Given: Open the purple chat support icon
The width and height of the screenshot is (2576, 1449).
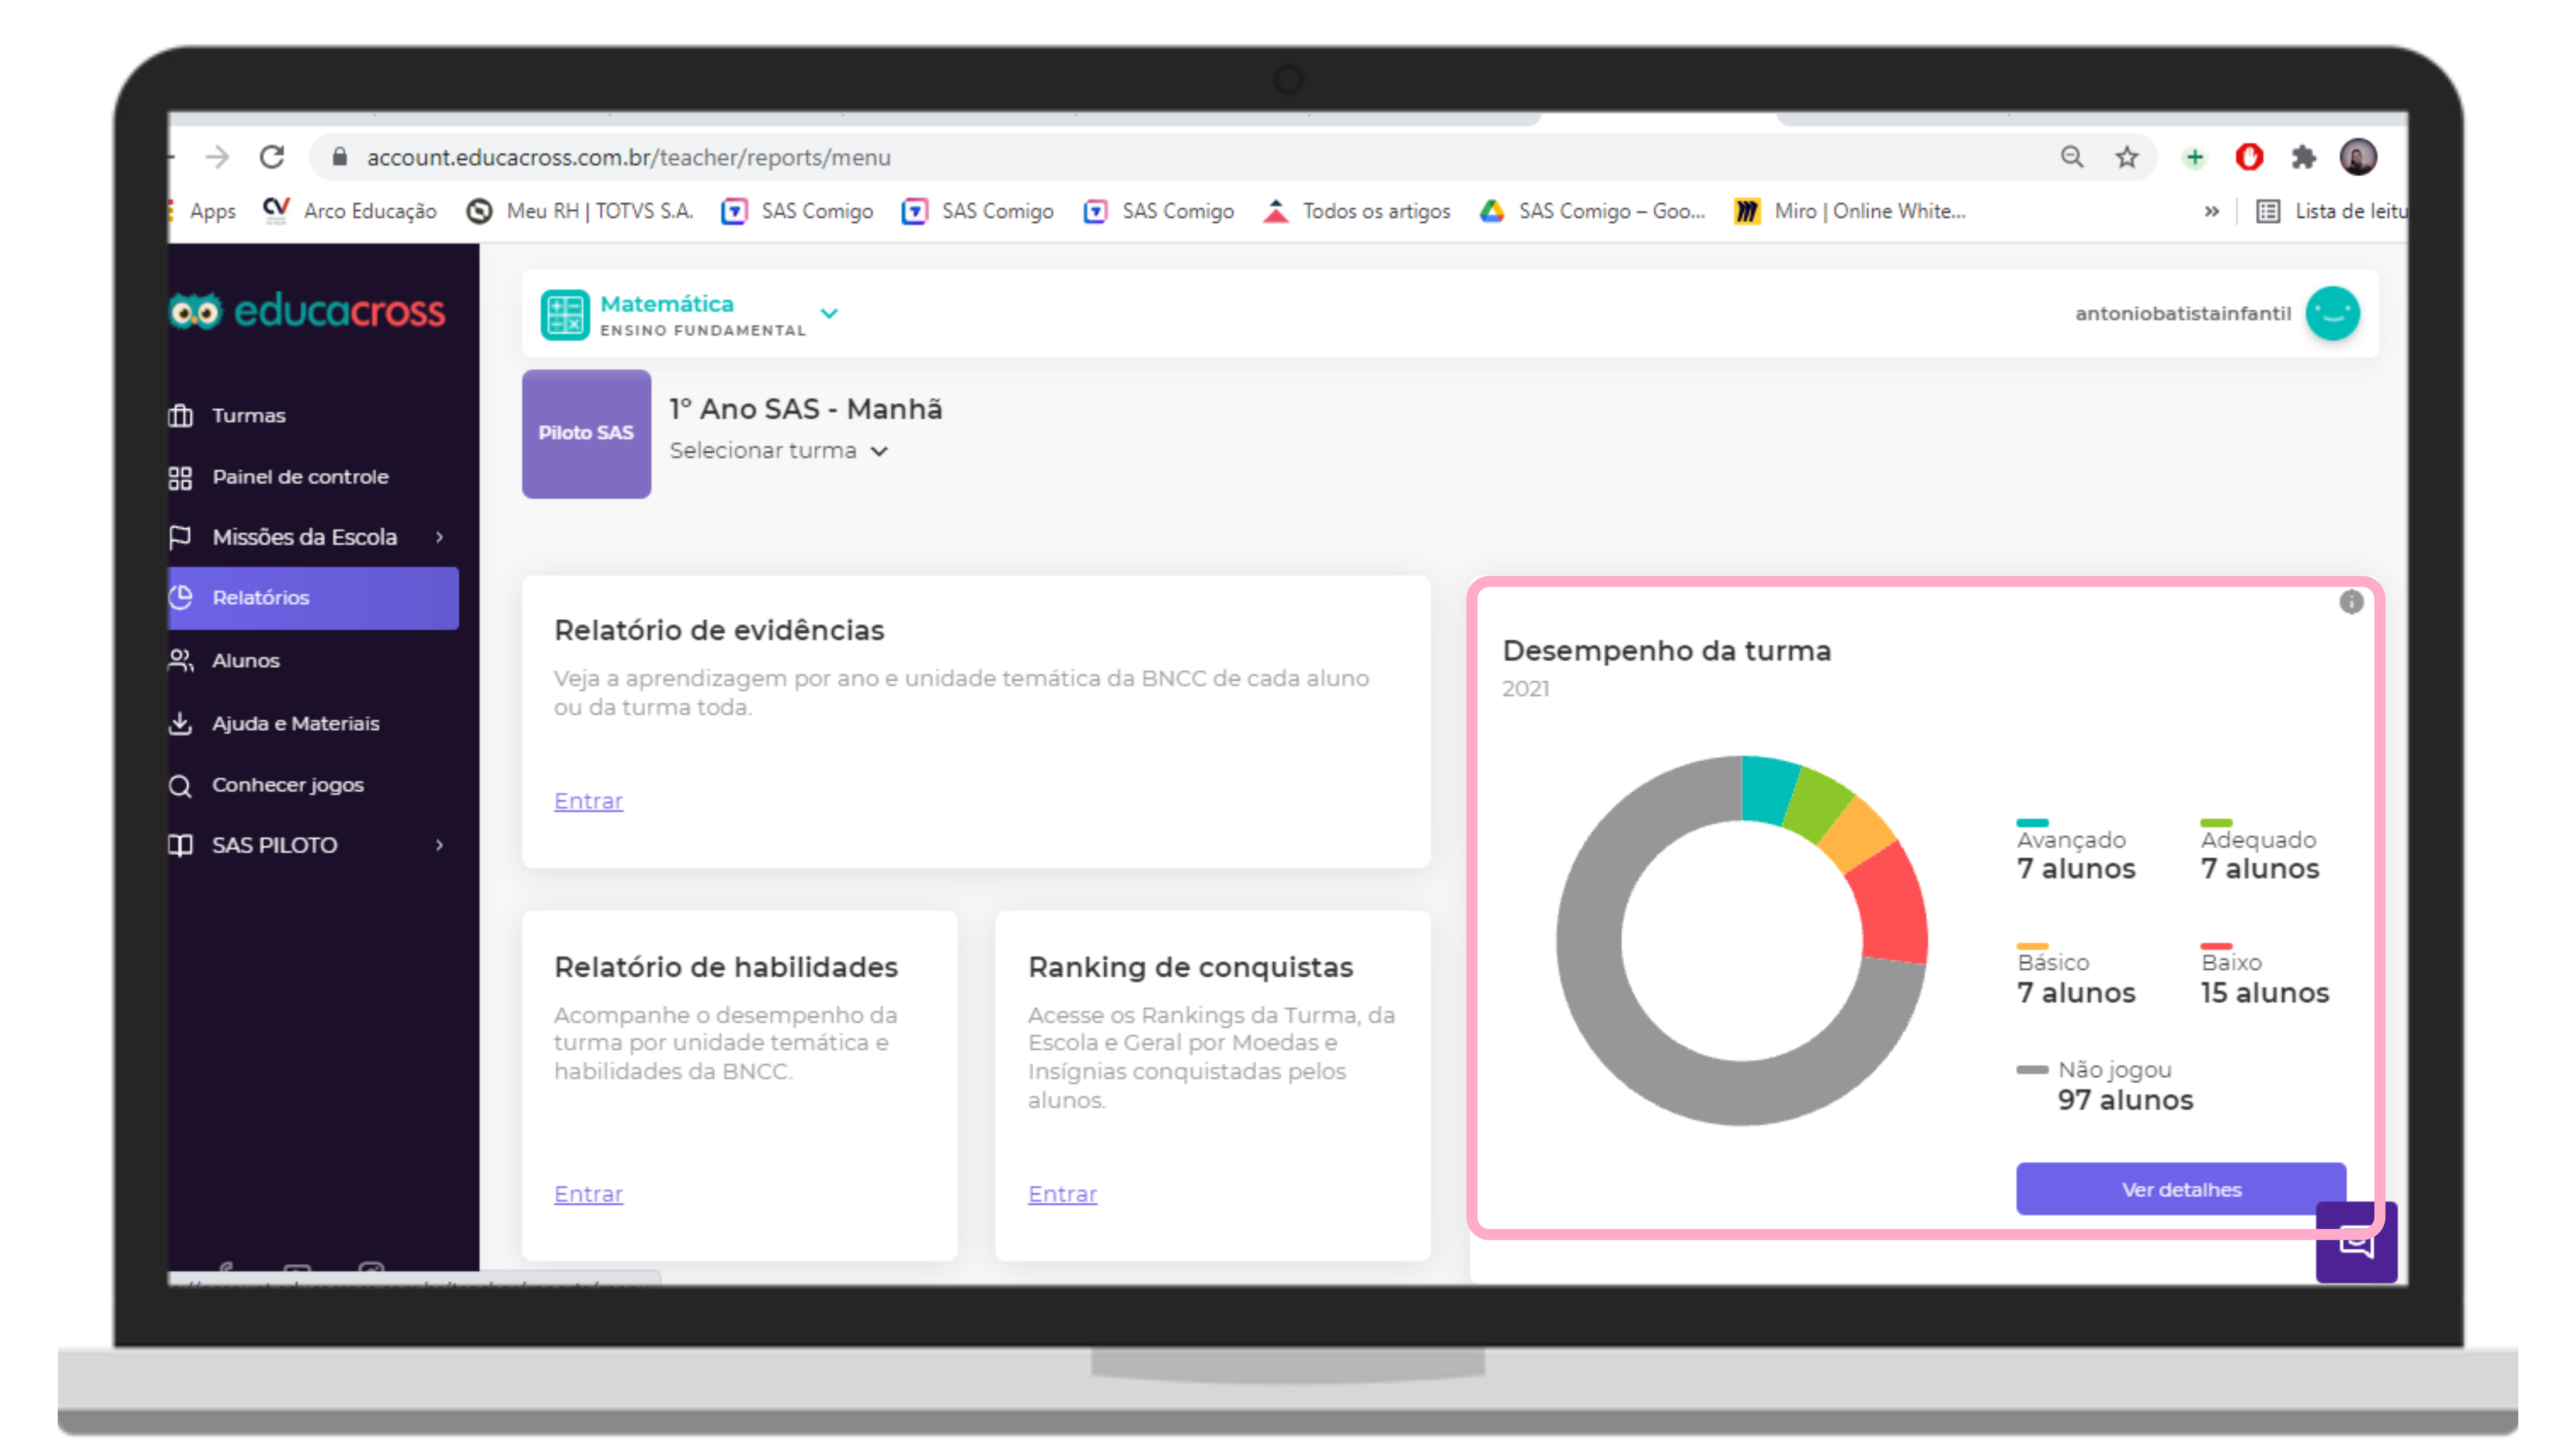Looking at the screenshot, I should (2356, 1243).
